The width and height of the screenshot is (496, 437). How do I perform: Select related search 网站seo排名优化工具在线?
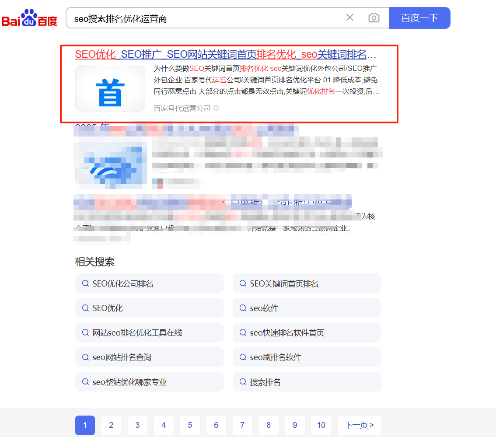point(149,332)
